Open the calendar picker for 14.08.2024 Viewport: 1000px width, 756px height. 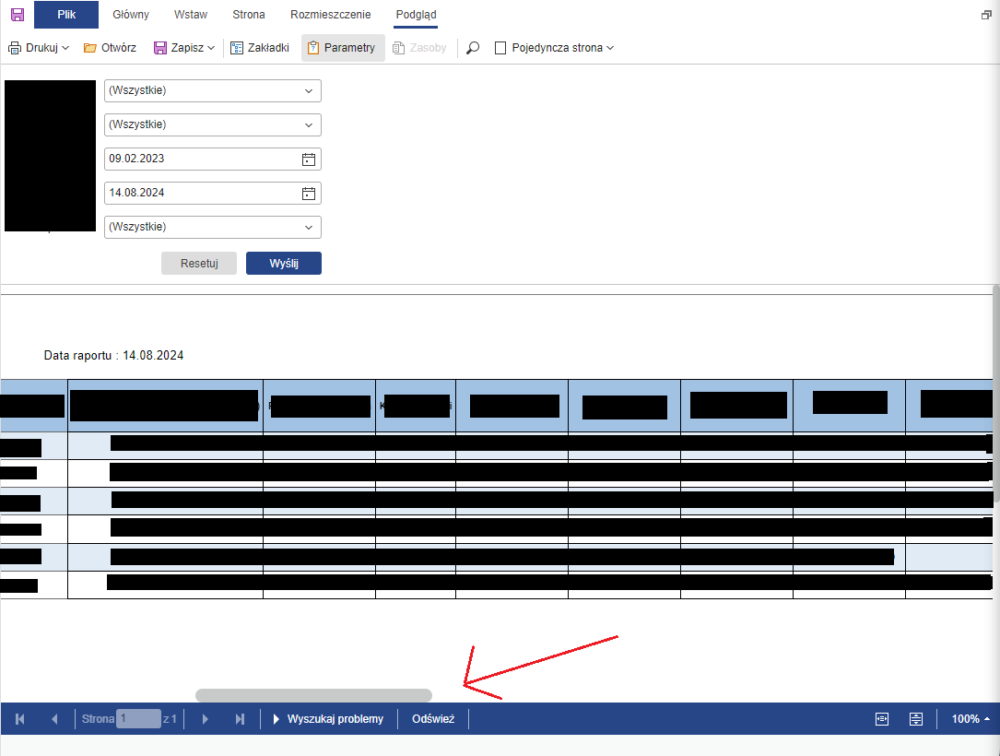click(x=309, y=193)
